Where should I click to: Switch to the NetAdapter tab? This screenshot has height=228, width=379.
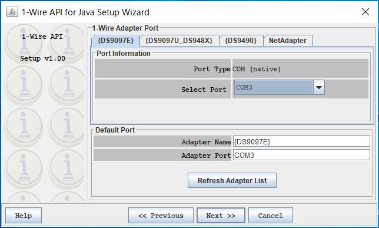288,41
